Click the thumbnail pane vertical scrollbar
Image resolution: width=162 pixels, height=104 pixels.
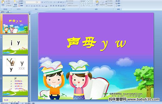(30, 58)
